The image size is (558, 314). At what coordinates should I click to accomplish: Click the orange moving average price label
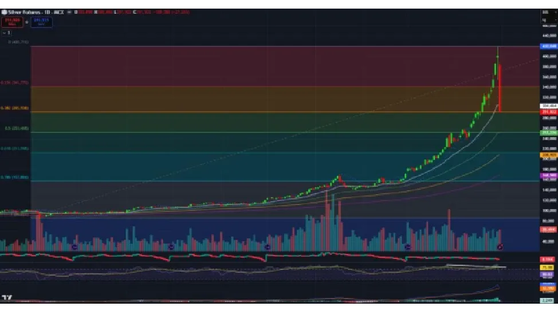[548, 155]
